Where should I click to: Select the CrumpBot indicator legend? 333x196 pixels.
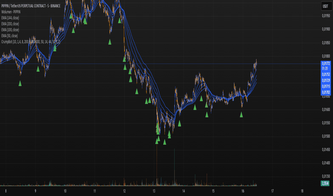31,42
